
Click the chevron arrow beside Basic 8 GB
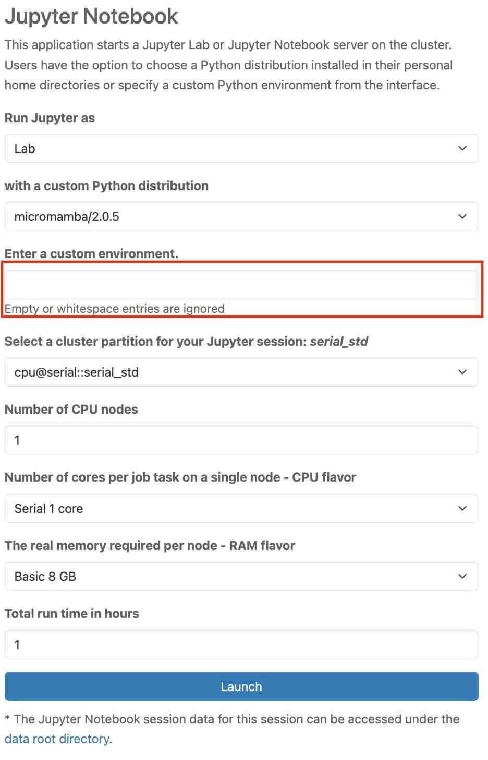click(462, 576)
